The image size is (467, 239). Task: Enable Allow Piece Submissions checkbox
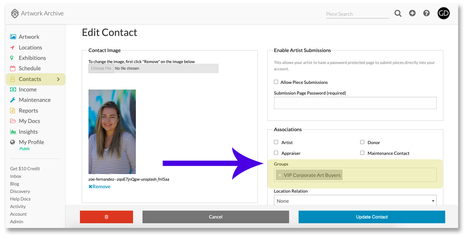coord(276,82)
